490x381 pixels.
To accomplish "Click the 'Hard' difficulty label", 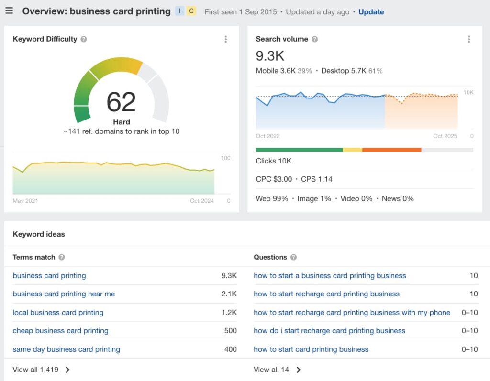I will 122,122.
